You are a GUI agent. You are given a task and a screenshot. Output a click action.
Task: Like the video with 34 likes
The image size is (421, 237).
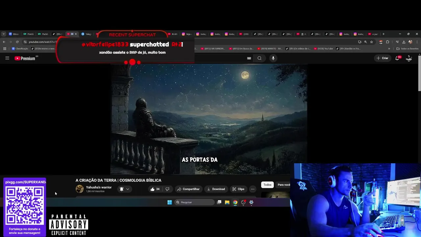pos(155,189)
